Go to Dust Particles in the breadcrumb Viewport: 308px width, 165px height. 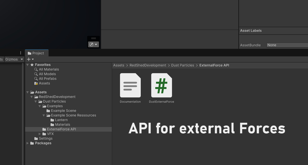coord(183,65)
